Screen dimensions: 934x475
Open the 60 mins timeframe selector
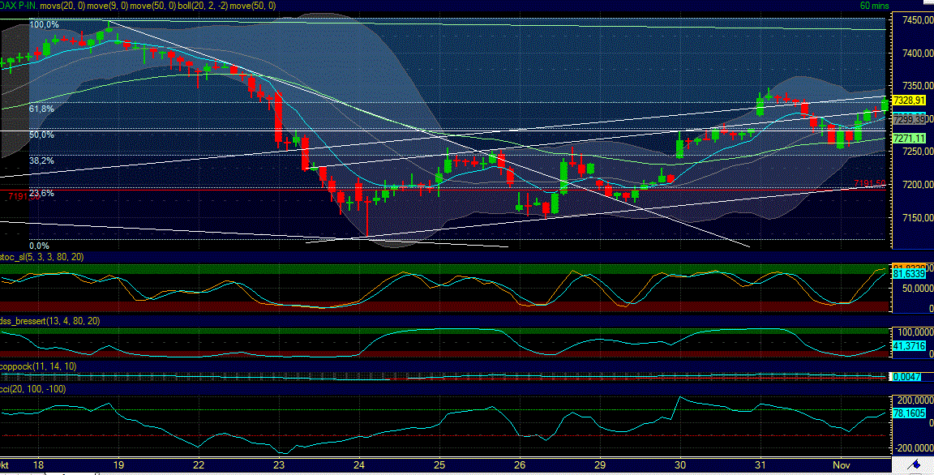tap(873, 6)
